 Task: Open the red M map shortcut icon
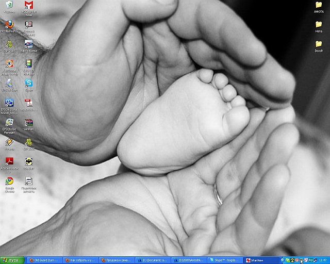(29, 8)
